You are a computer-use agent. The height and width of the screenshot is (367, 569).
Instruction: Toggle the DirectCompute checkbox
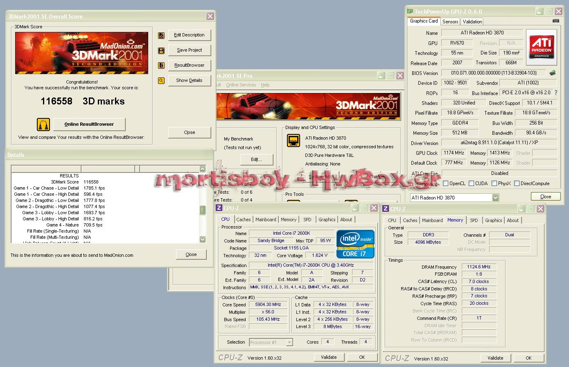(x=517, y=183)
